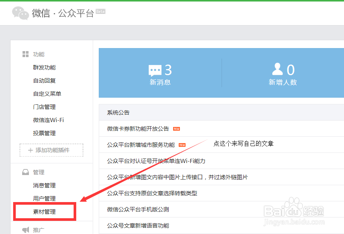Click the 0 new followers count
Screen dimensions: 344x234
291,70
